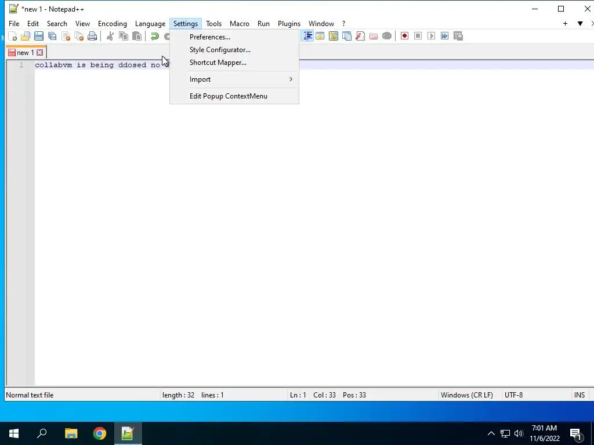
Task: Create a new document via toolbar
Action: 13,36
